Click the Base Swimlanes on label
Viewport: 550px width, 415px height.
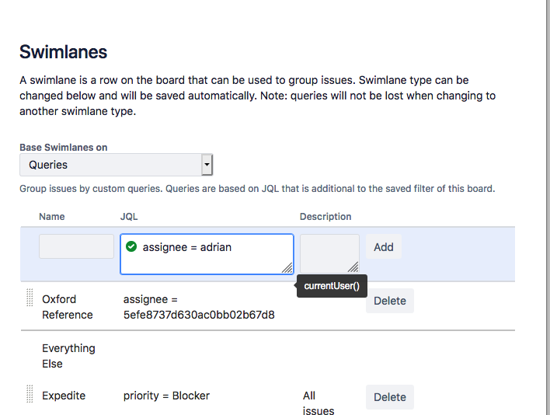click(x=64, y=148)
